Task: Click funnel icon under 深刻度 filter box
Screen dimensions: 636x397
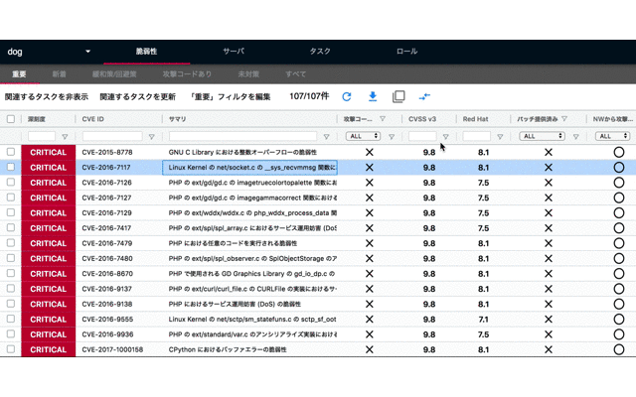Action: [65, 137]
